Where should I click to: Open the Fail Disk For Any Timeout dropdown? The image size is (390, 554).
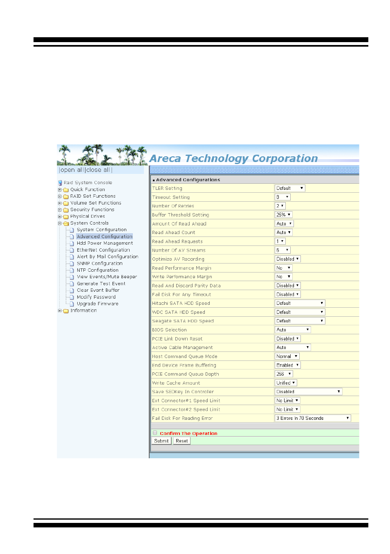pos(288,295)
